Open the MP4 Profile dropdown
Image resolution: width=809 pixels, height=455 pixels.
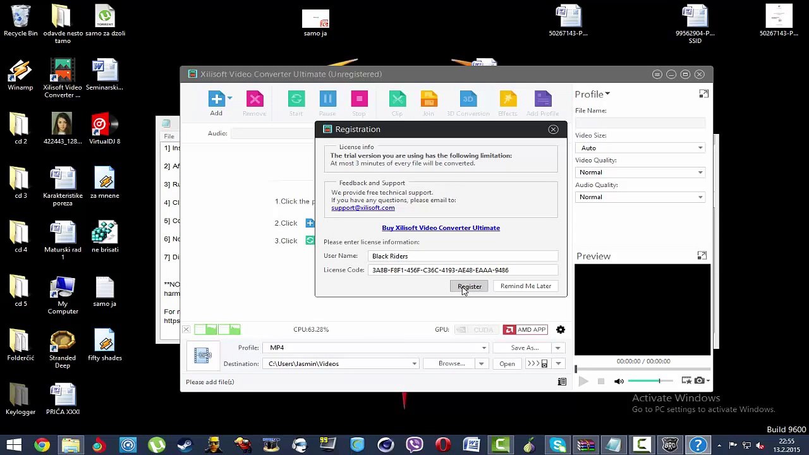tap(377, 348)
